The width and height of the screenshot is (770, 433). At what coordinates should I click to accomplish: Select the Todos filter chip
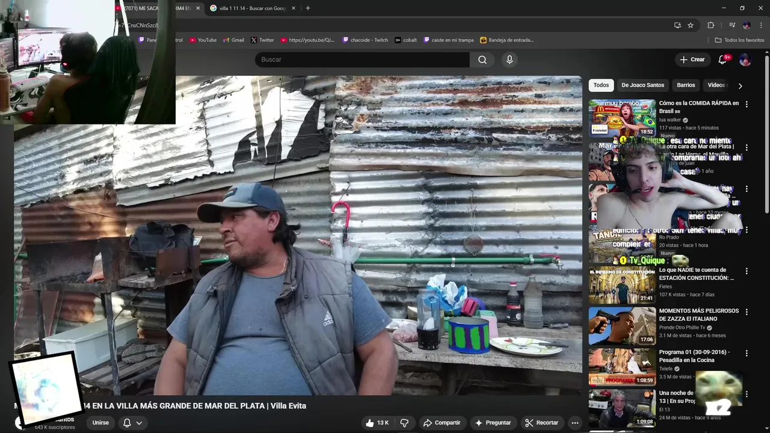pos(601,85)
